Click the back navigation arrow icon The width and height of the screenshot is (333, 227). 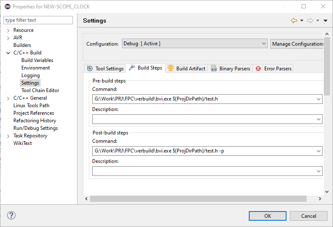[294, 21]
